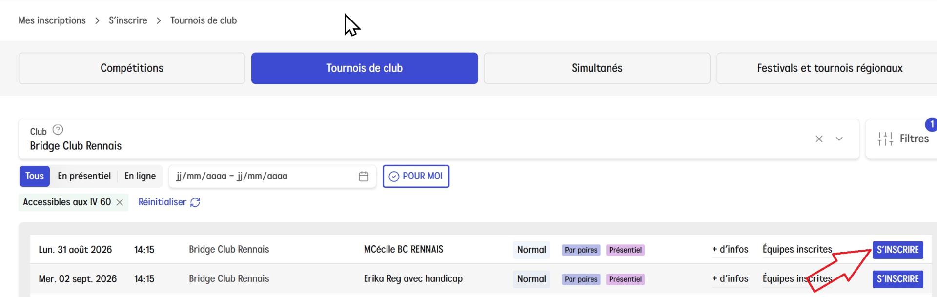Image resolution: width=937 pixels, height=297 pixels.
Task: Expand the Club dropdown chevron
Action: click(839, 139)
